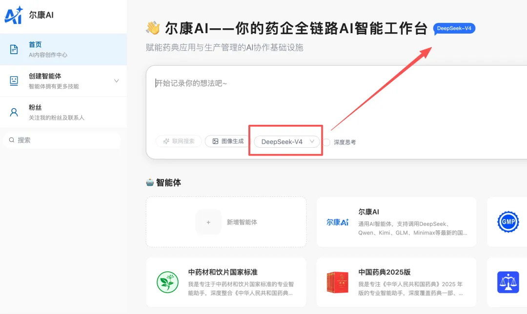Click the 智能体拥有更多技能 caption
Screen dimensions: 527x314
tap(54, 86)
